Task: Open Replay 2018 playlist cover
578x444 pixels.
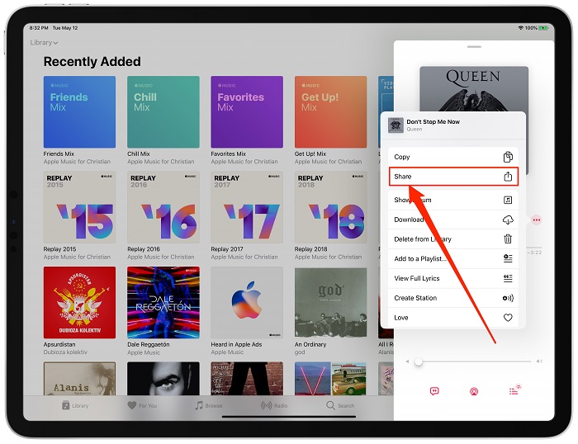Action: 330,206
